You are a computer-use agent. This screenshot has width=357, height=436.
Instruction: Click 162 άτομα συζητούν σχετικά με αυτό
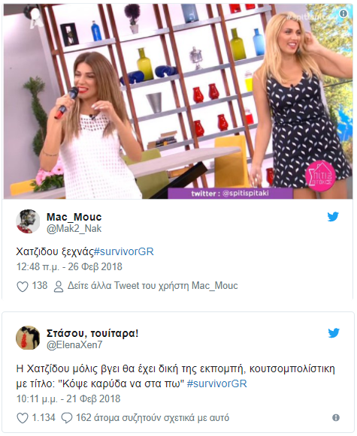pos(153,418)
